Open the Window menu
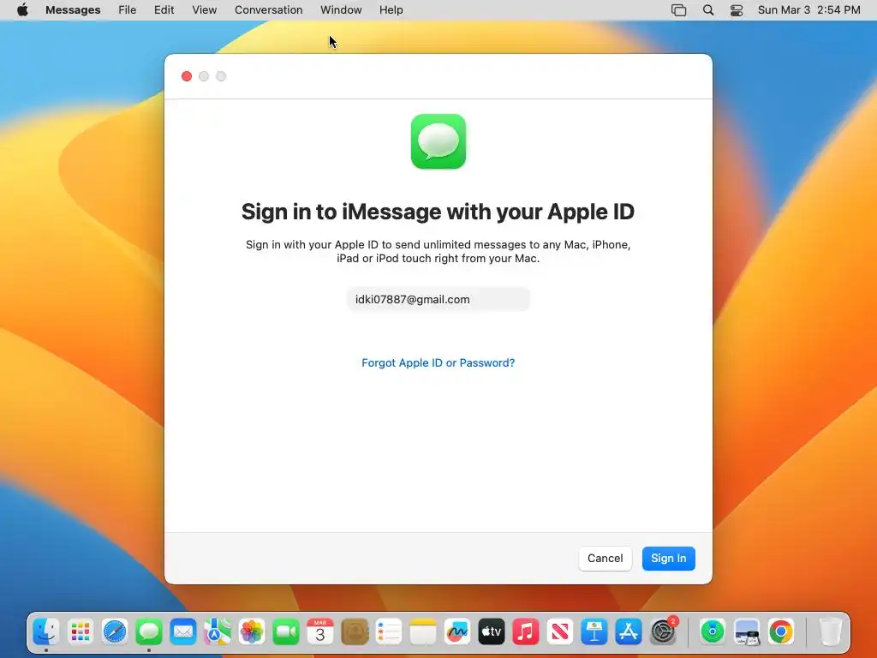Screen dimensions: 877x658 tap(341, 10)
